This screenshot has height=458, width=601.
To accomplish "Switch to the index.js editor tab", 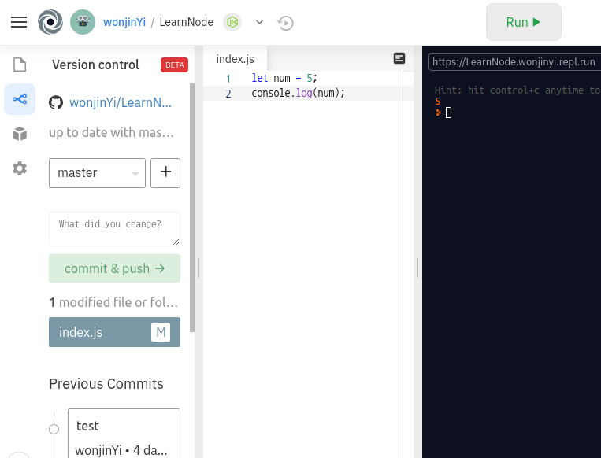I will (x=235, y=59).
